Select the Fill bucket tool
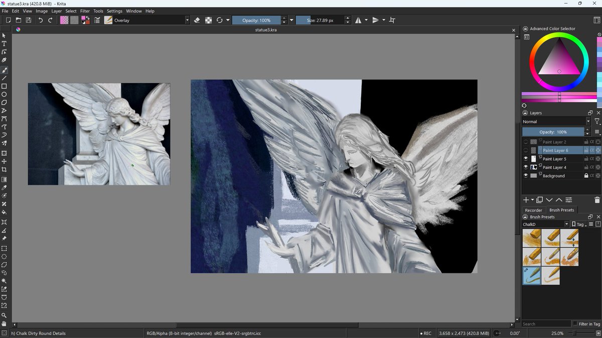This screenshot has width=602, height=338. [x=4, y=212]
